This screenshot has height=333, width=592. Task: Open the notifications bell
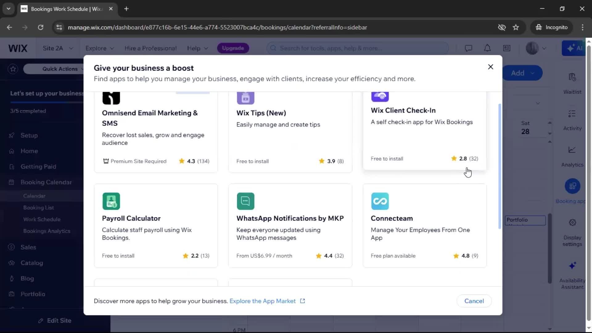point(487,48)
